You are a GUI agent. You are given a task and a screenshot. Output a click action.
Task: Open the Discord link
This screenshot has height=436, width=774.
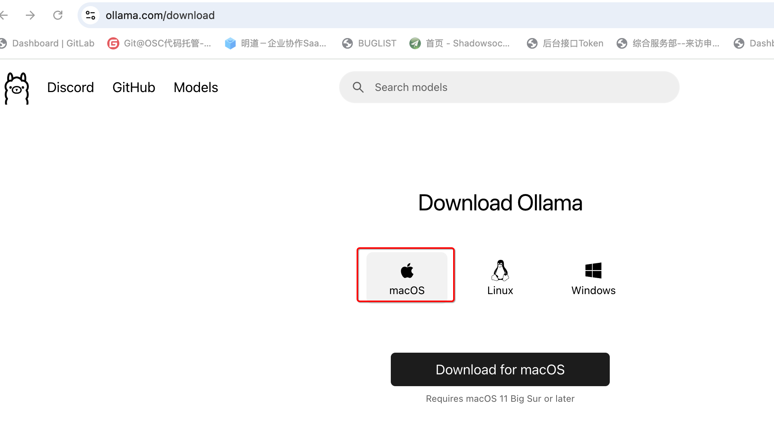[x=70, y=88]
